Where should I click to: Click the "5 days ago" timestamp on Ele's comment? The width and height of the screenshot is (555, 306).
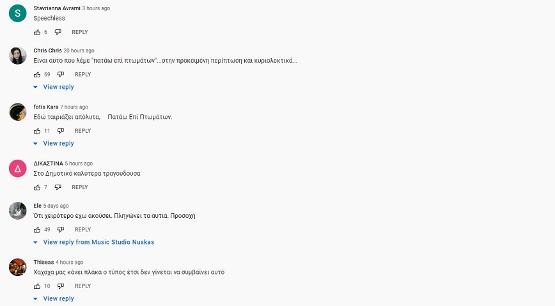click(x=56, y=206)
